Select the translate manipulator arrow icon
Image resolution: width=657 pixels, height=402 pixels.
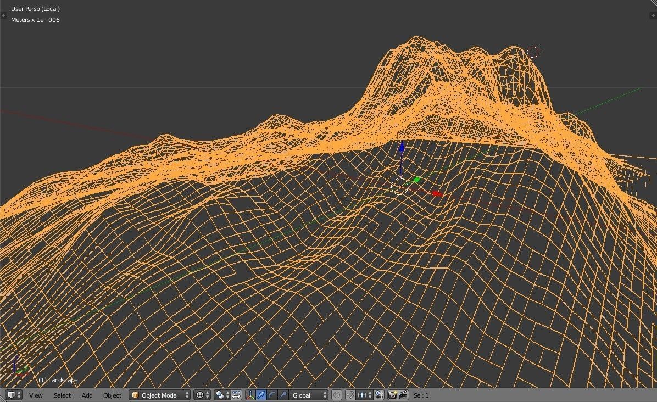261,395
